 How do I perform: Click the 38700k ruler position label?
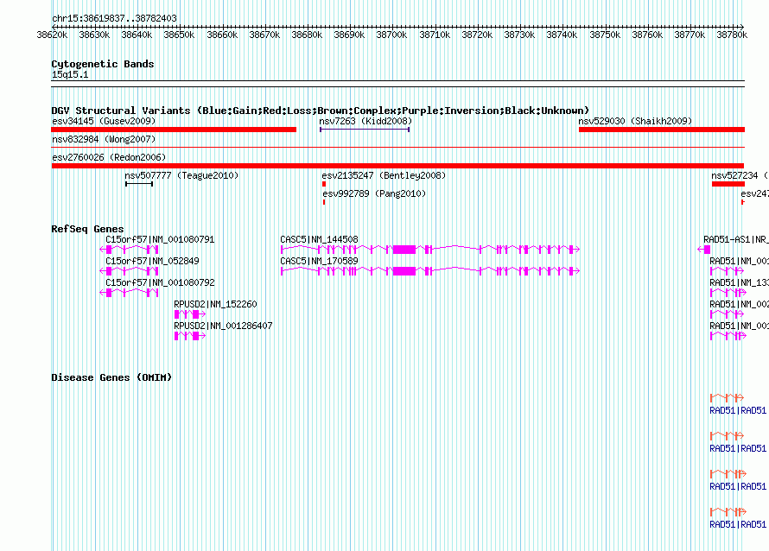click(x=391, y=35)
